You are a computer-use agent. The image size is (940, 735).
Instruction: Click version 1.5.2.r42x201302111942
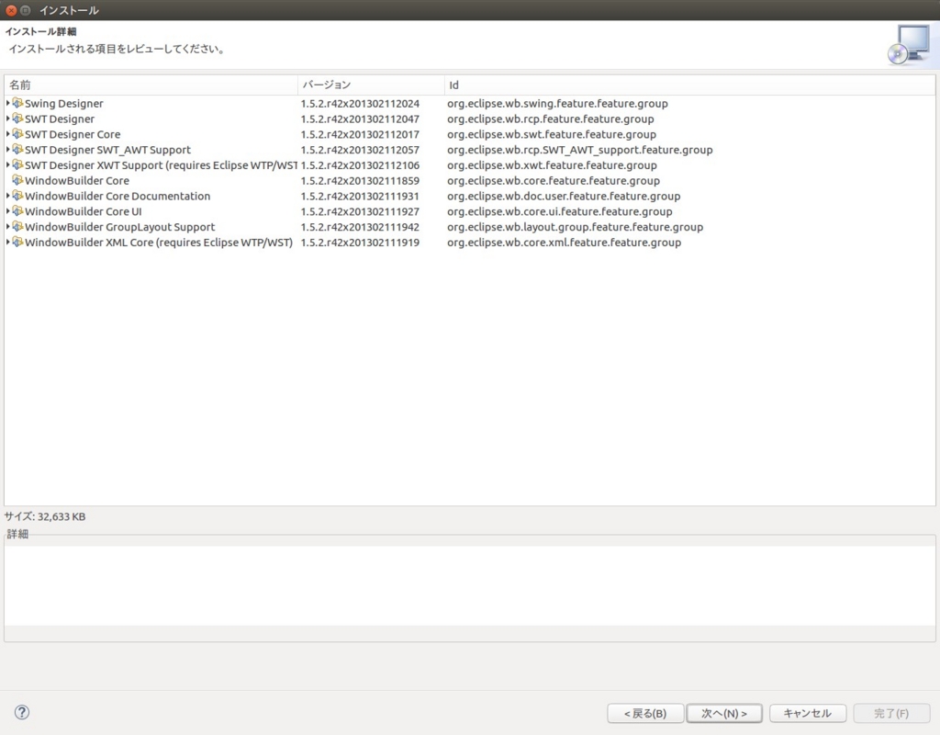click(360, 227)
